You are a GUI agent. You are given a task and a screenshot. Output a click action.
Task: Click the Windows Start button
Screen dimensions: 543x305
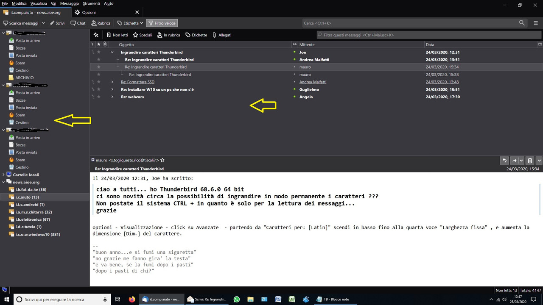(x=7, y=299)
